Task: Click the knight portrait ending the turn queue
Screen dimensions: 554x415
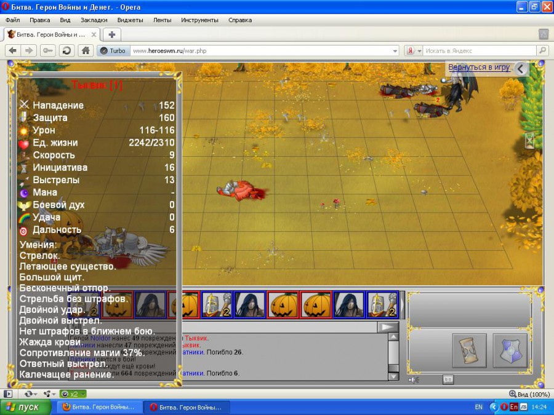Action: (382, 304)
